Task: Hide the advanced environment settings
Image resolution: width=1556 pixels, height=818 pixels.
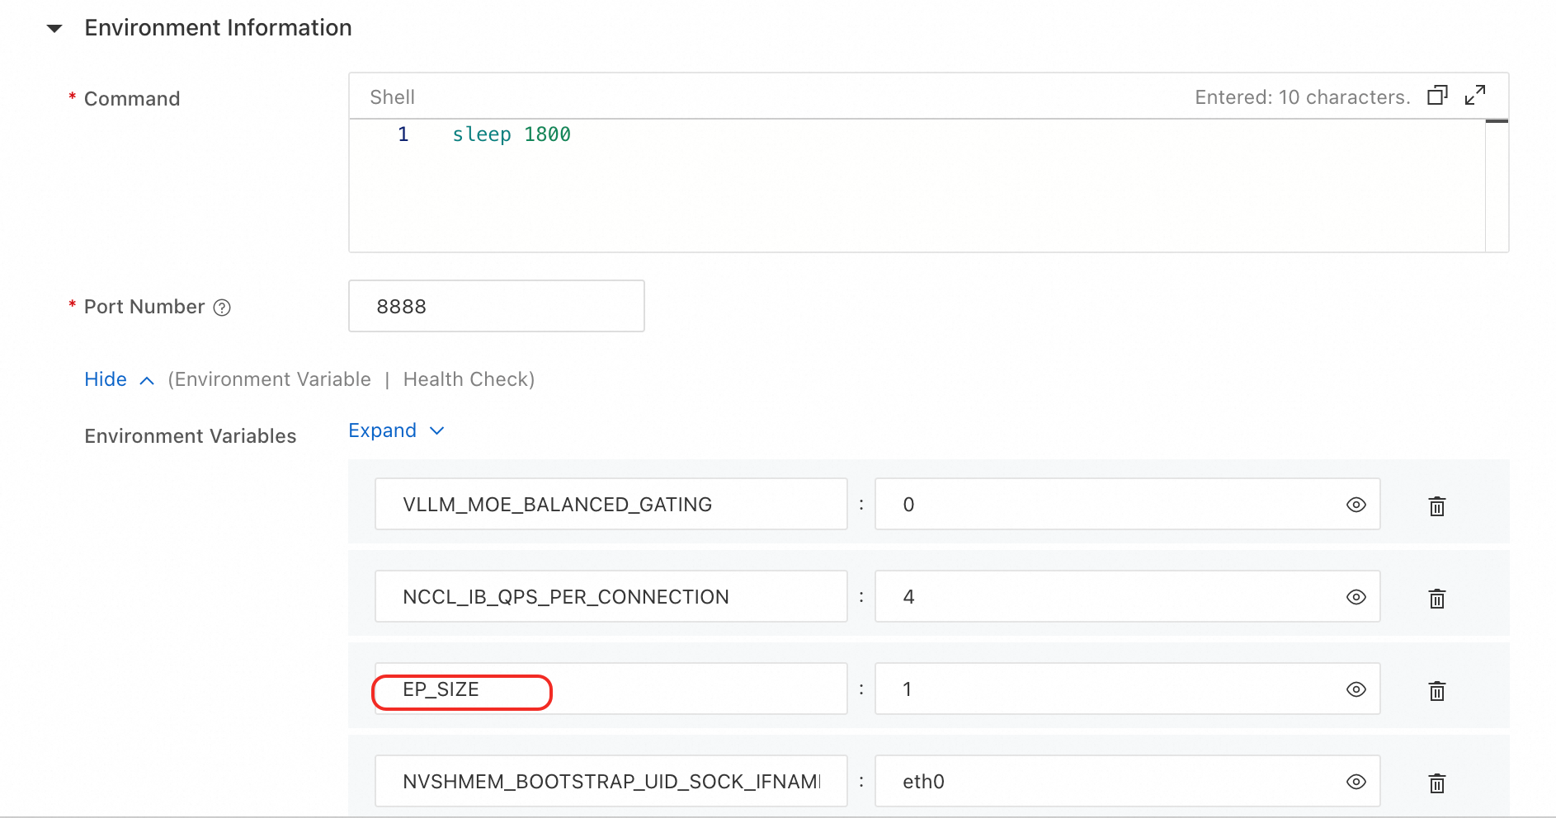Action: tap(120, 379)
